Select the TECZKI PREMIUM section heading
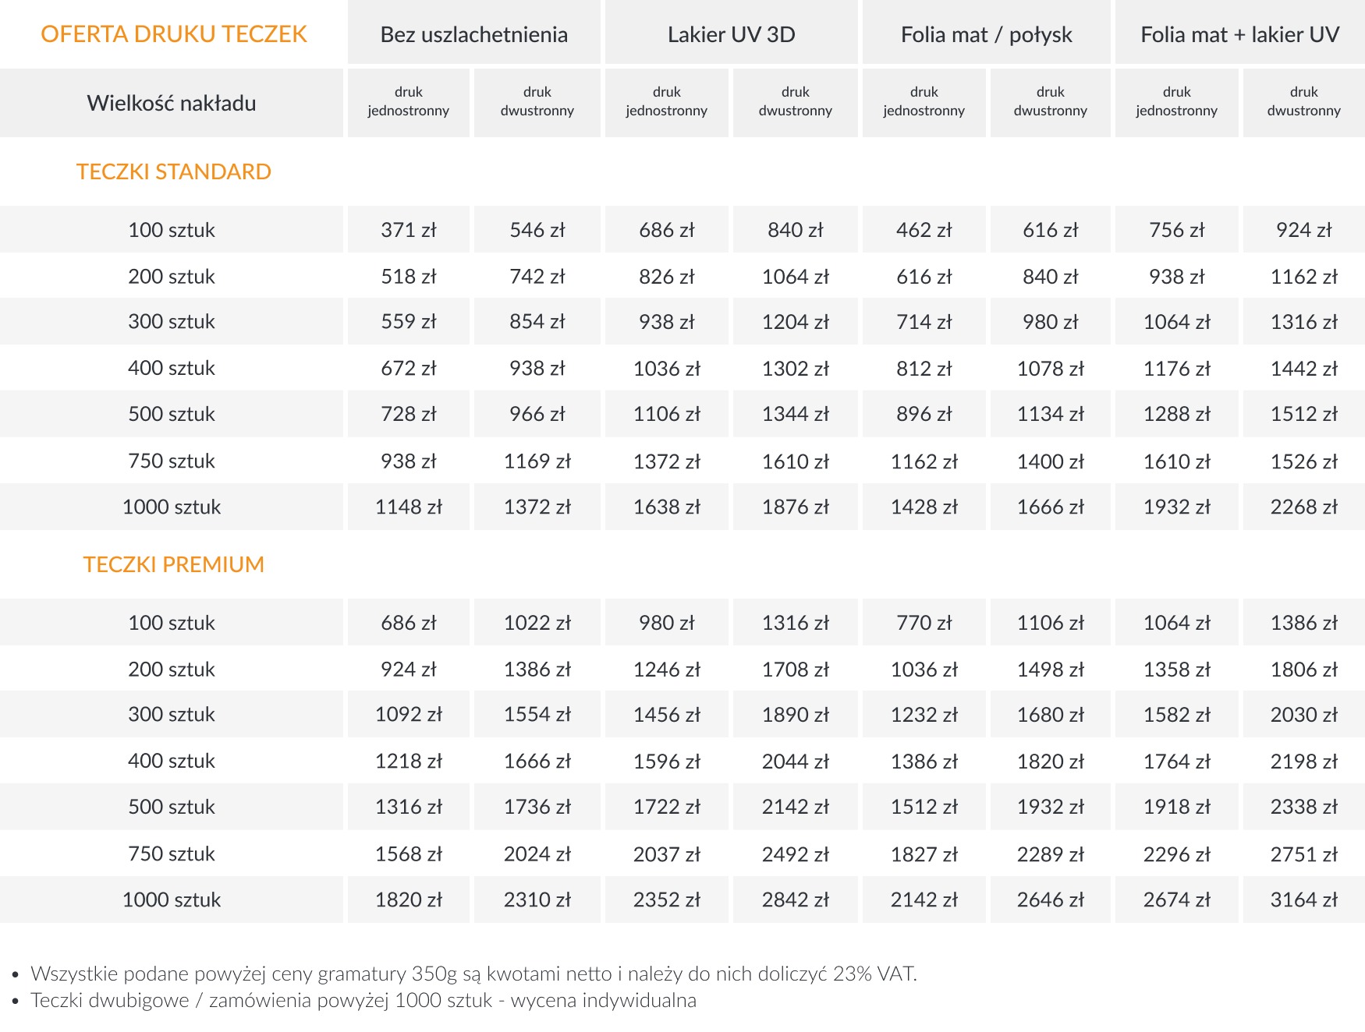The width and height of the screenshot is (1365, 1032). [173, 564]
